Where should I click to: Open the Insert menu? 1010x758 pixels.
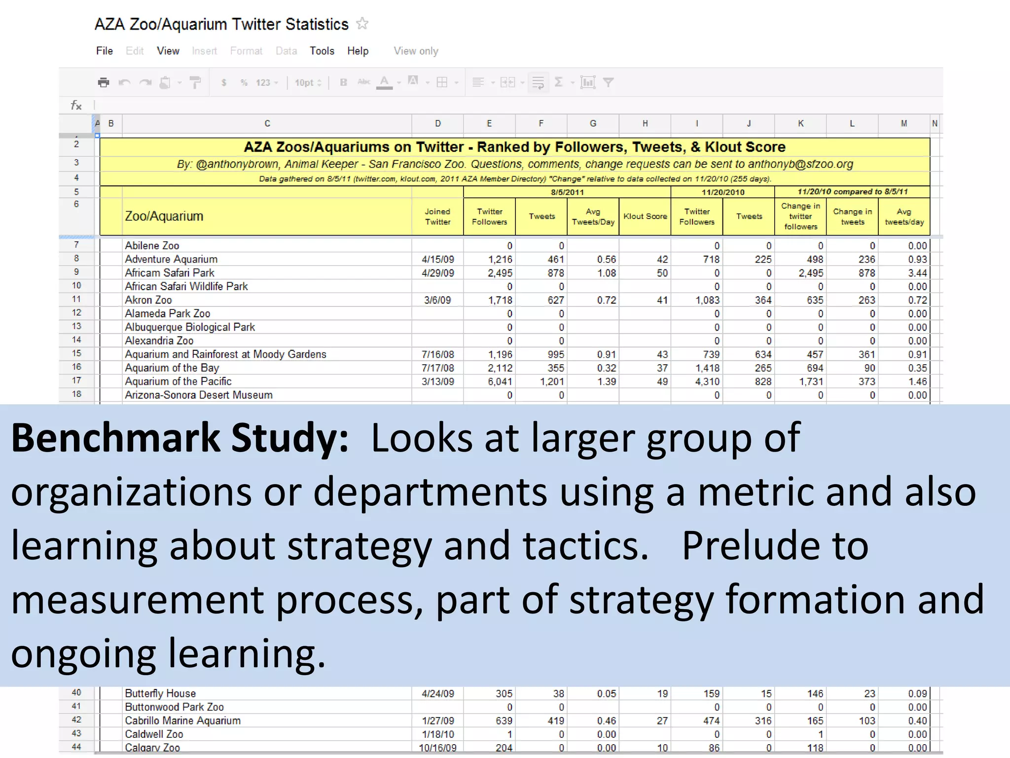[x=204, y=51]
